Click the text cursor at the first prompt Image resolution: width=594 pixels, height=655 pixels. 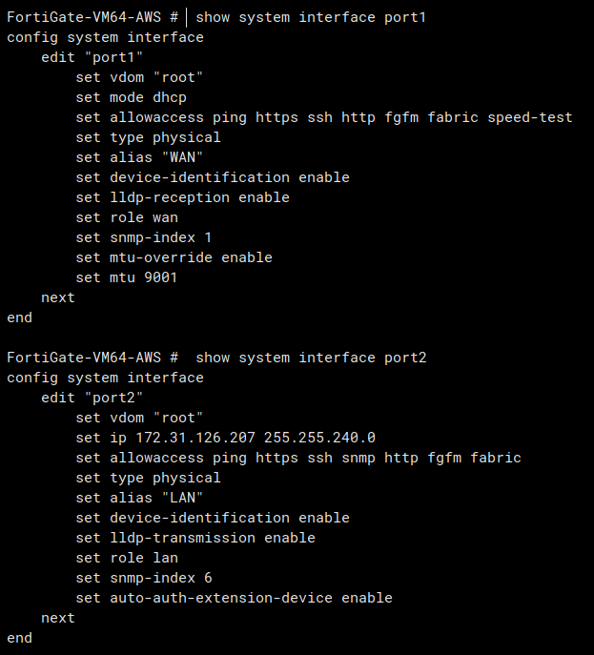188,17
